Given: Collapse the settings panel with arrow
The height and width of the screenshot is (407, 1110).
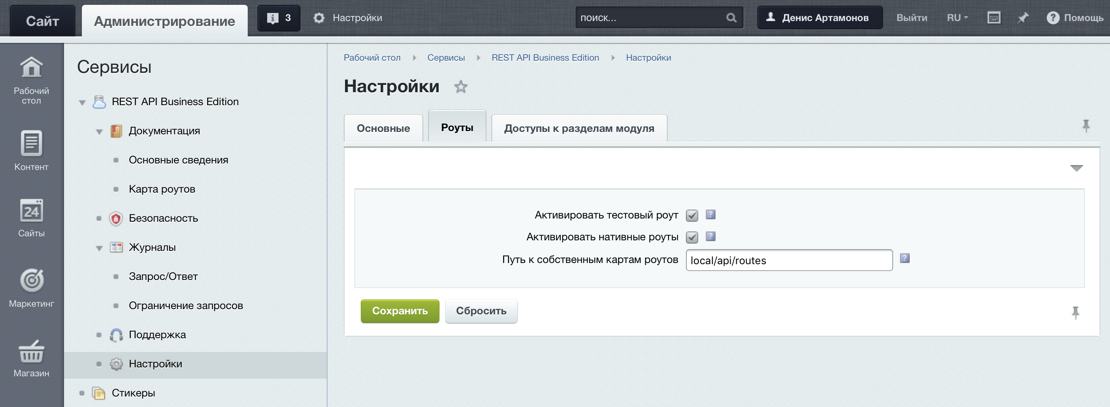Looking at the screenshot, I should pyautogui.click(x=1076, y=168).
